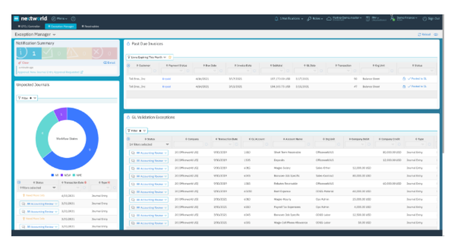This screenshot has height=243, width=454.
Task: Click the Company column filter input in GL Exceptions
Action: 188,144
